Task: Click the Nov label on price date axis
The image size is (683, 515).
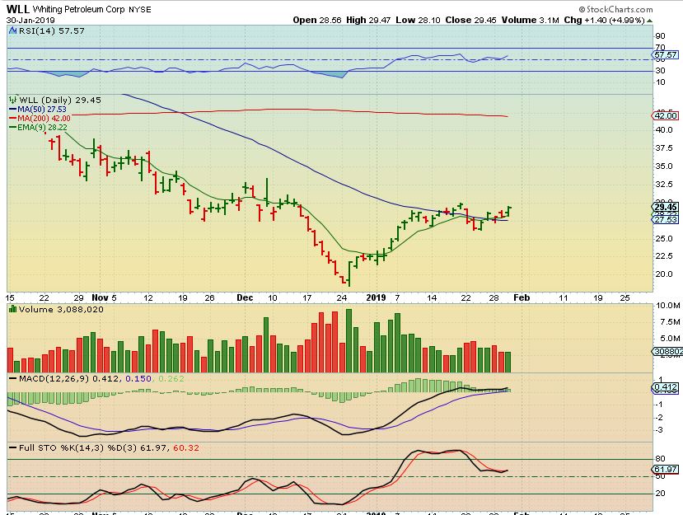Action: pyautogui.click(x=100, y=297)
